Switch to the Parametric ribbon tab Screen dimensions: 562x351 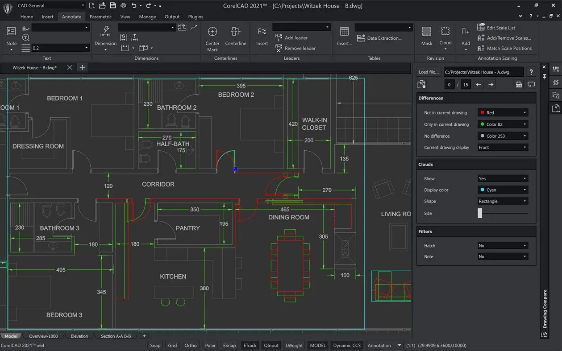pos(100,17)
